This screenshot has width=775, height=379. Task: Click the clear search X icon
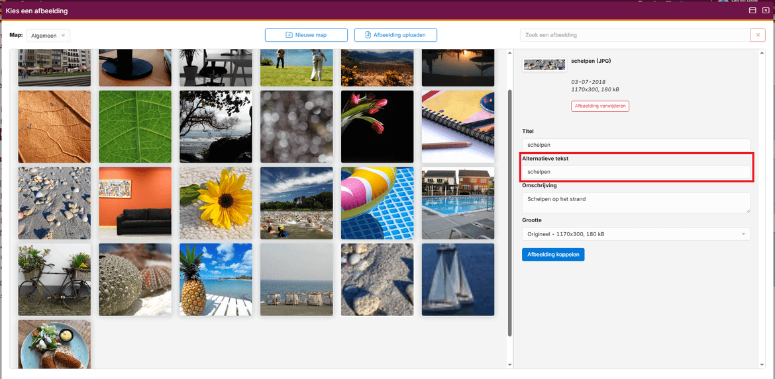pos(758,35)
